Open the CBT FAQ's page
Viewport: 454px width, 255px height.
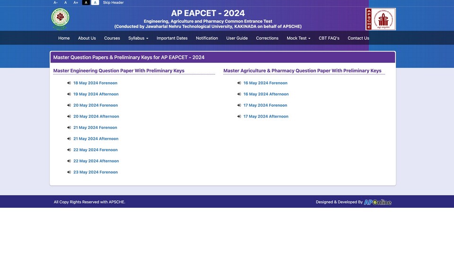click(329, 38)
